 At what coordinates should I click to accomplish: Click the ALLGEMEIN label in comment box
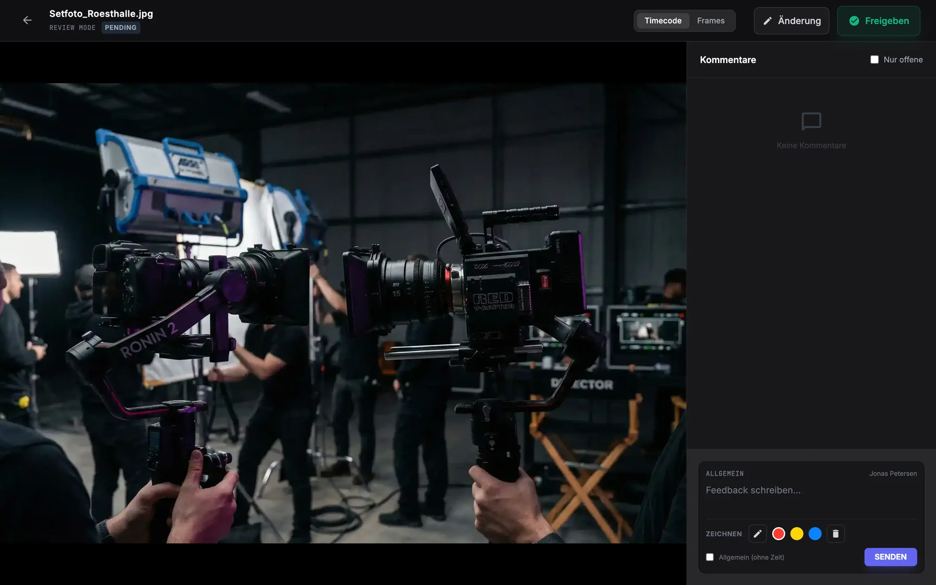(x=724, y=473)
